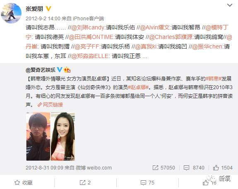Enlarge the right photo of the woman
The image size is (238, 189).
63,136
